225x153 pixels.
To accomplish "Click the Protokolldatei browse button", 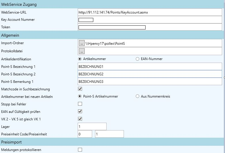I will click(x=81, y=51).
